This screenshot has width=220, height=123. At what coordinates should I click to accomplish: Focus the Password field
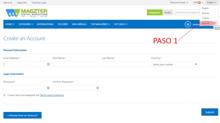(x=27, y=88)
